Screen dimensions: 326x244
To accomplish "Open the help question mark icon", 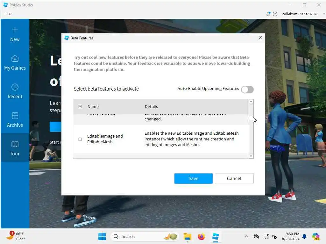I will [x=275, y=14].
